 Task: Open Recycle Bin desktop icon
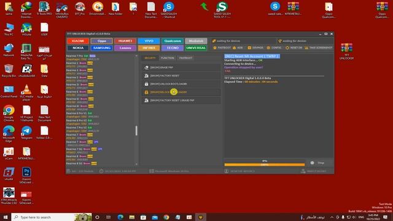[9, 71]
